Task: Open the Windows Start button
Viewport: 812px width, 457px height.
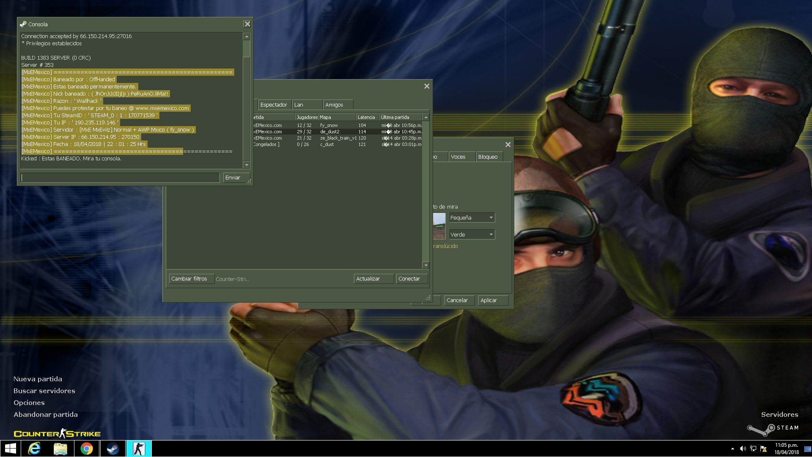Action: pyautogui.click(x=10, y=449)
